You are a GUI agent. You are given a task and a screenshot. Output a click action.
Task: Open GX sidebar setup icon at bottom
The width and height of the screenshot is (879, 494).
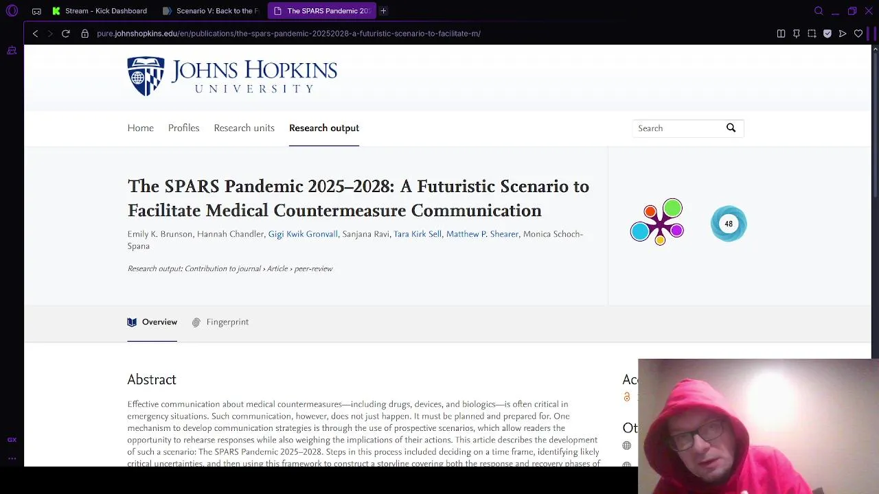(x=12, y=440)
